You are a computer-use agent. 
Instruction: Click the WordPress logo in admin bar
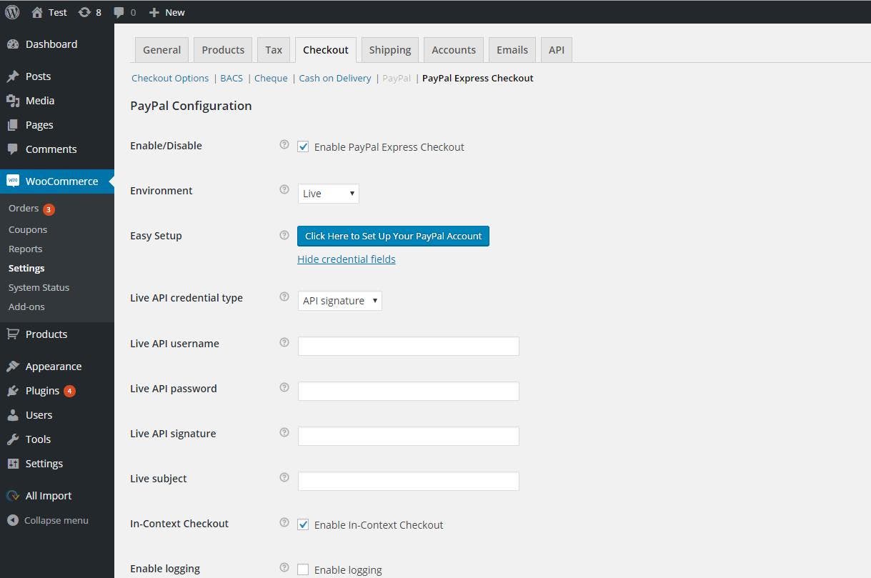[x=11, y=11]
